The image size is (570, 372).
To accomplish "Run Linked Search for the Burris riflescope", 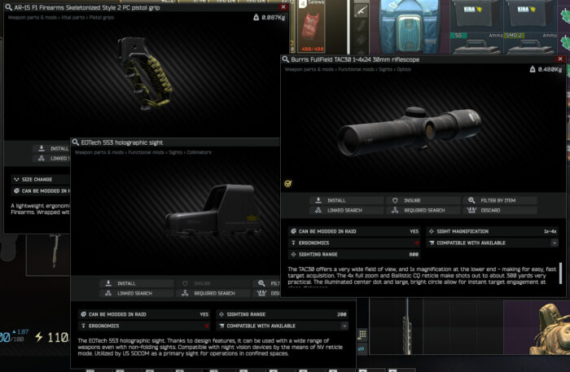I will [346, 210].
